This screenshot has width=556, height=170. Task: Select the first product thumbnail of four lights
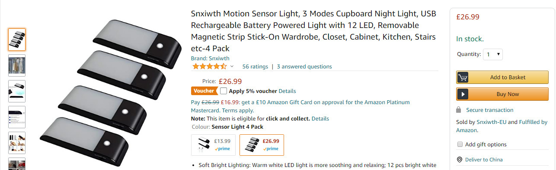[17, 40]
